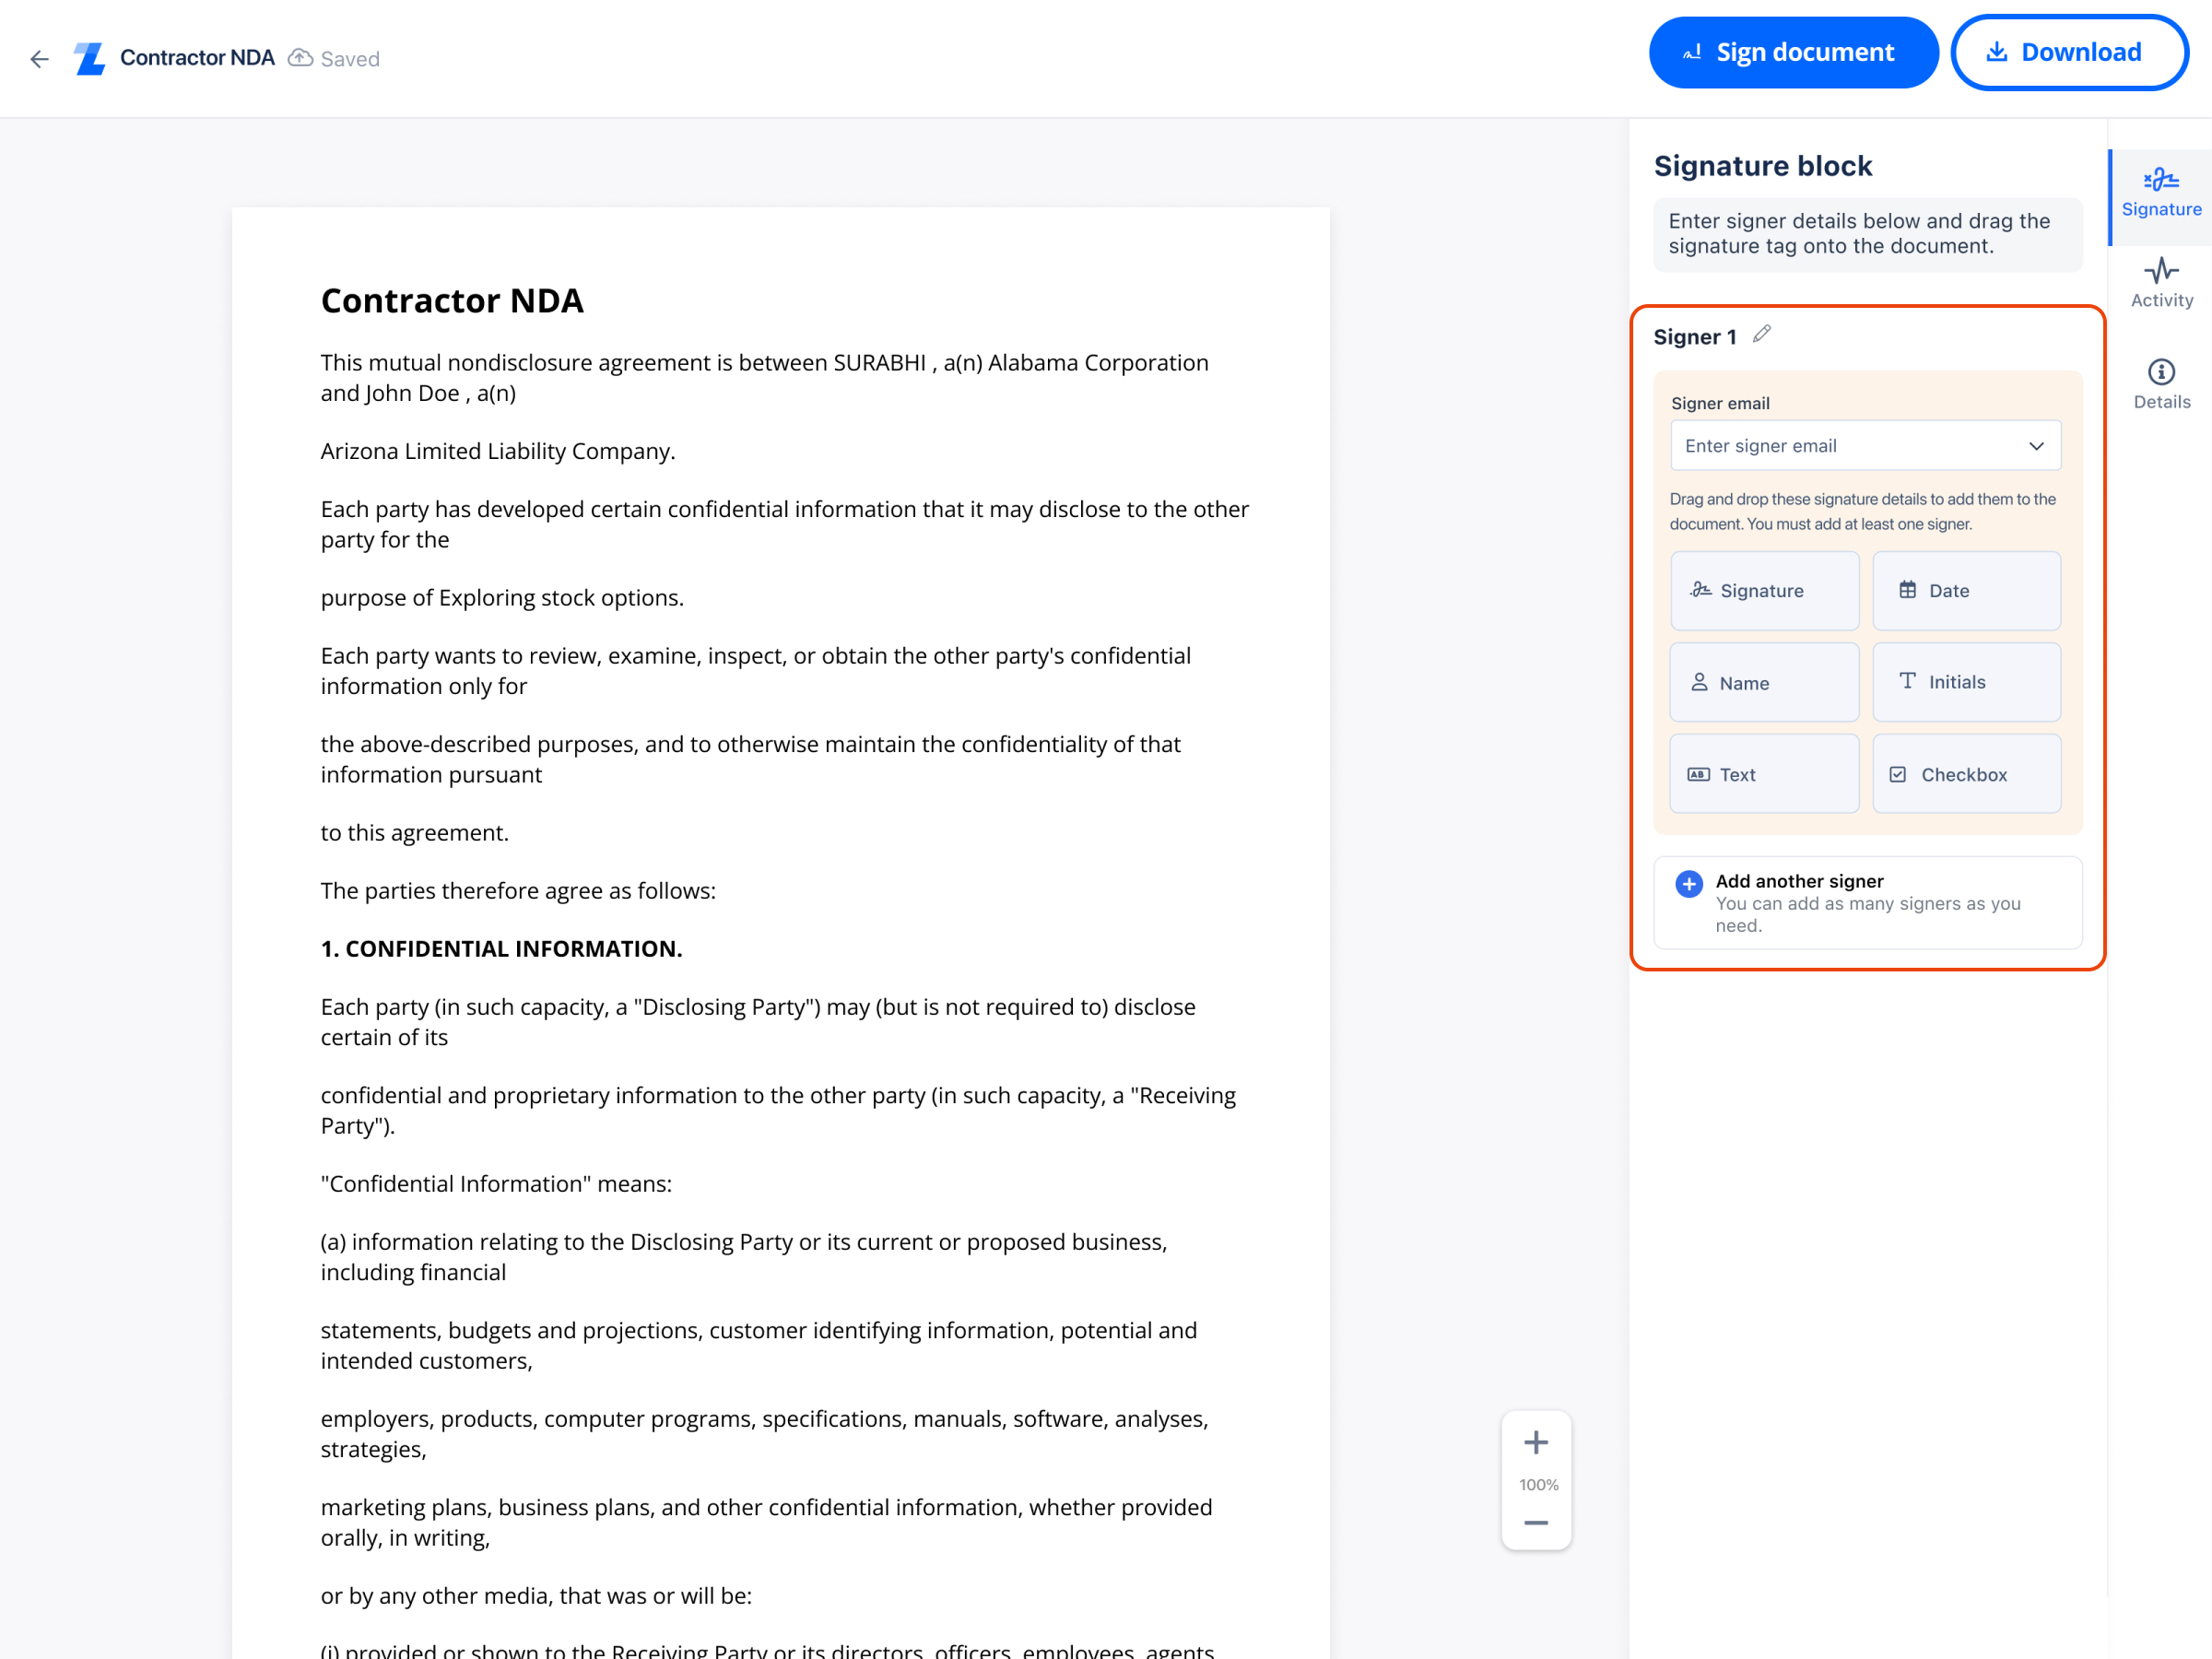Select the Checkbox field tag
Viewport: 2212px width, 1659px height.
(1965, 774)
